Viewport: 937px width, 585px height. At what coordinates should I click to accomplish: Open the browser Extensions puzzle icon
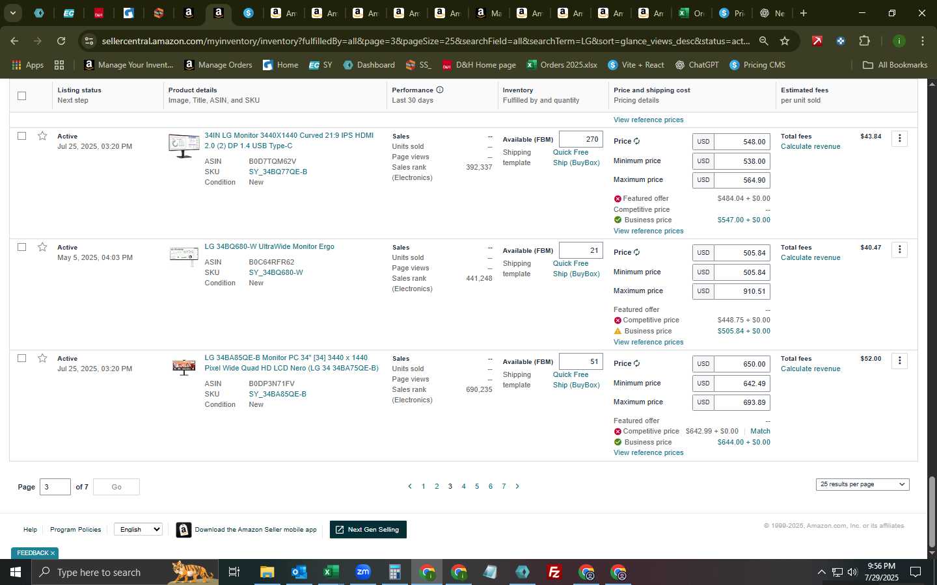(864, 41)
